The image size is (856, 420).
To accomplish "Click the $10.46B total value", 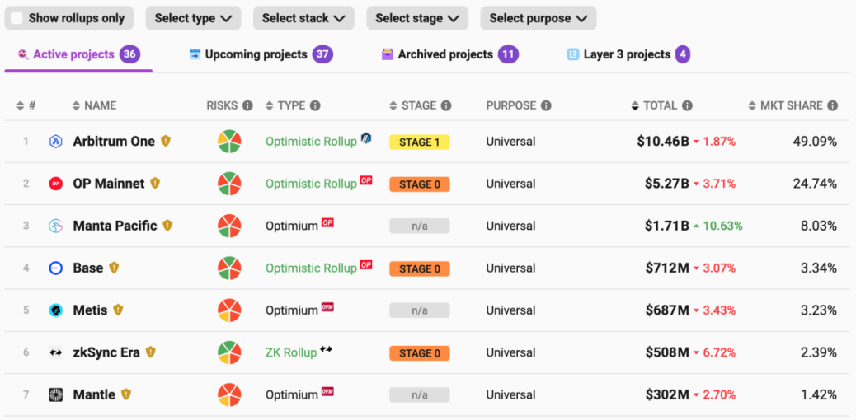I will coord(663,142).
